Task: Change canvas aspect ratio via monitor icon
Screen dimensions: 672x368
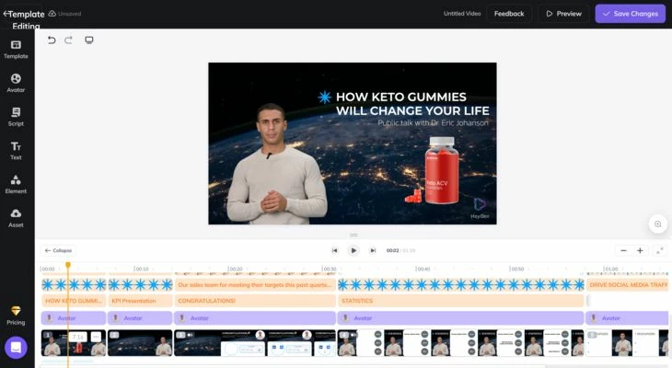Action: [88, 40]
